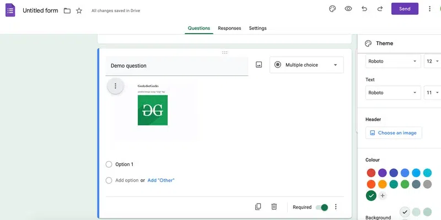Click the Theme panel palette icon
The height and width of the screenshot is (220, 441).
(x=368, y=43)
